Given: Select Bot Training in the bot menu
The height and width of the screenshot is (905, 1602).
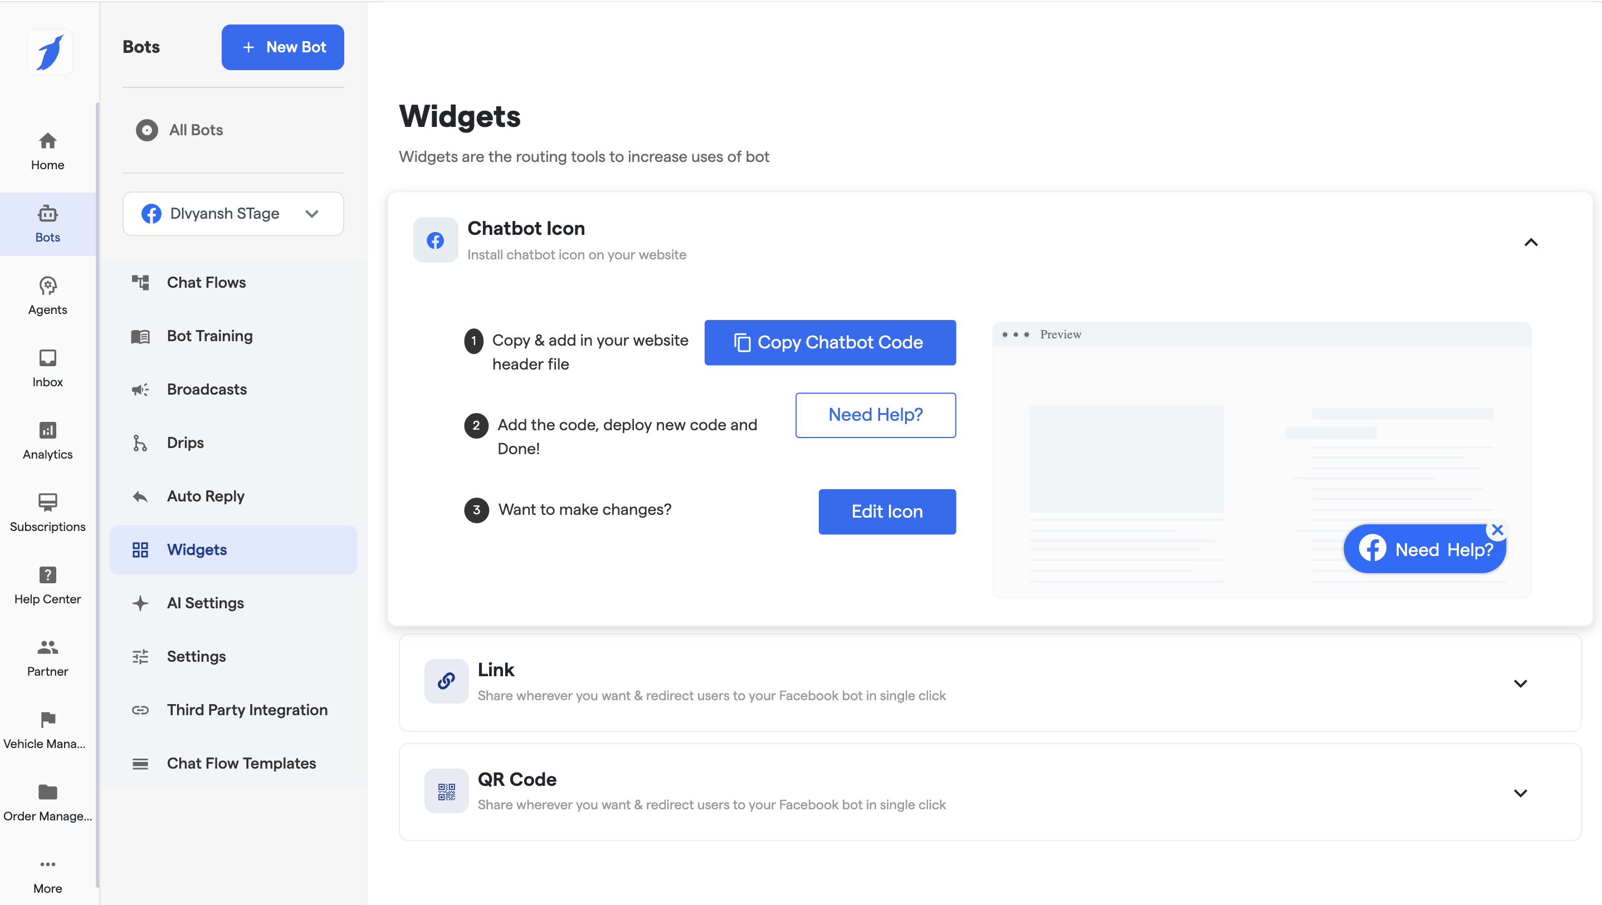Looking at the screenshot, I should click(209, 336).
